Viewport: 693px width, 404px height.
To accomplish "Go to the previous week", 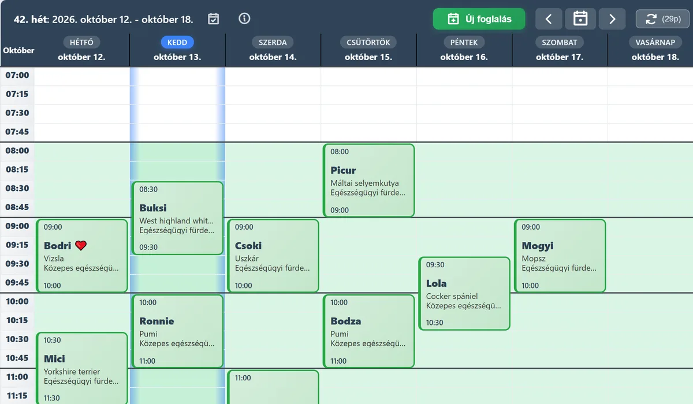I will (x=549, y=19).
